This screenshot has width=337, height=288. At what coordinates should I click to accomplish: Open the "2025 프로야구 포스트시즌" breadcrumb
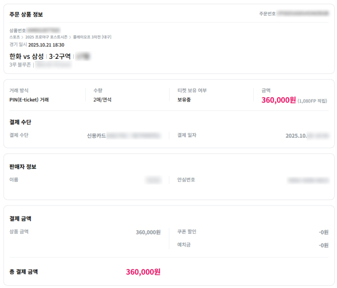[46, 37]
